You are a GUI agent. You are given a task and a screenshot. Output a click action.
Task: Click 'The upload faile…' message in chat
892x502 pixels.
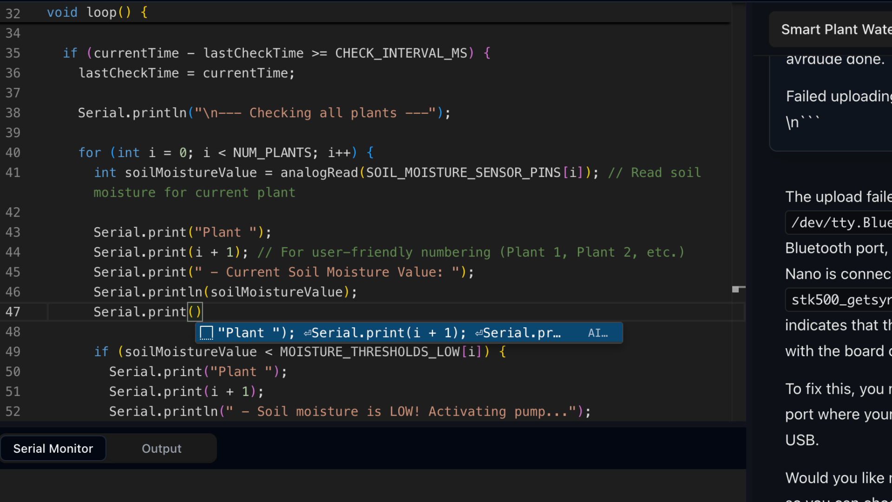(839, 197)
